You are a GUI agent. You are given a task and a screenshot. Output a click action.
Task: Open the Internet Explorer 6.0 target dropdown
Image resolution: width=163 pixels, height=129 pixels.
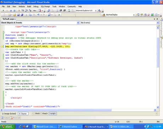tap(96, 11)
